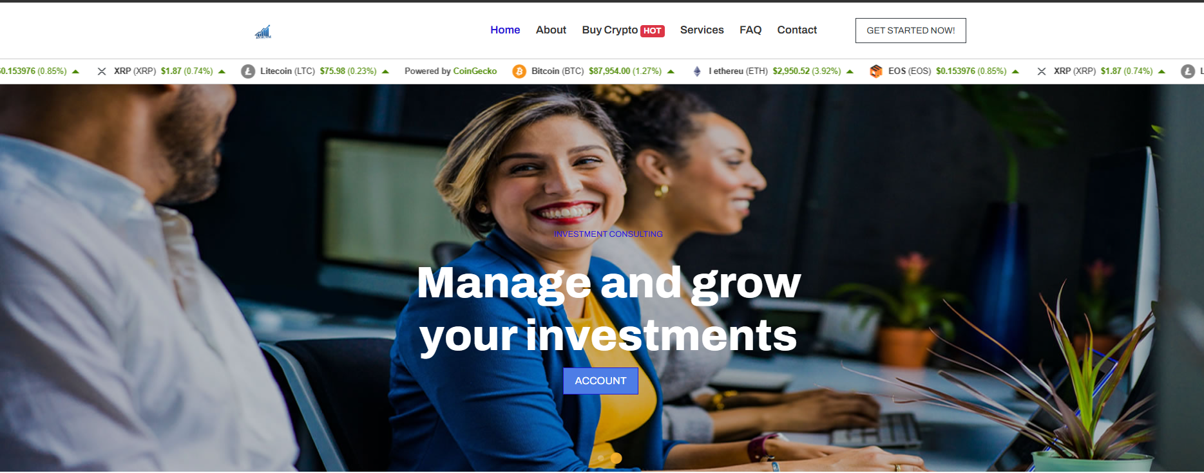This screenshot has width=1204, height=473.
Task: Open the Contact navigation link
Action: tap(797, 30)
